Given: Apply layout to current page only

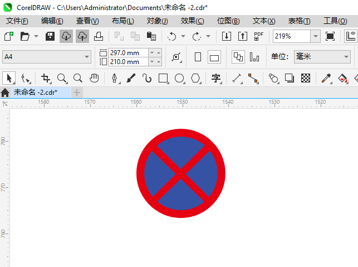Looking at the screenshot, I should tap(254, 57).
